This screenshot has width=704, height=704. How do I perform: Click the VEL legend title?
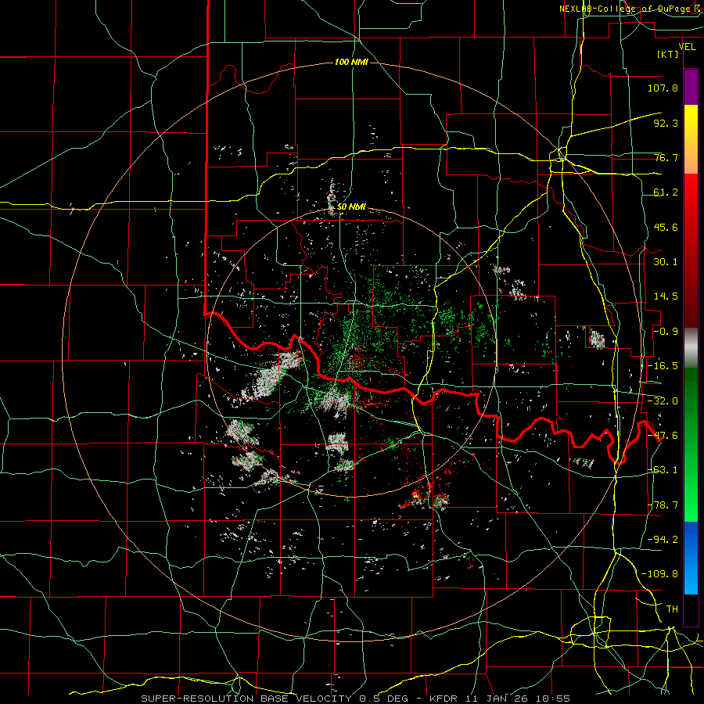point(687,46)
